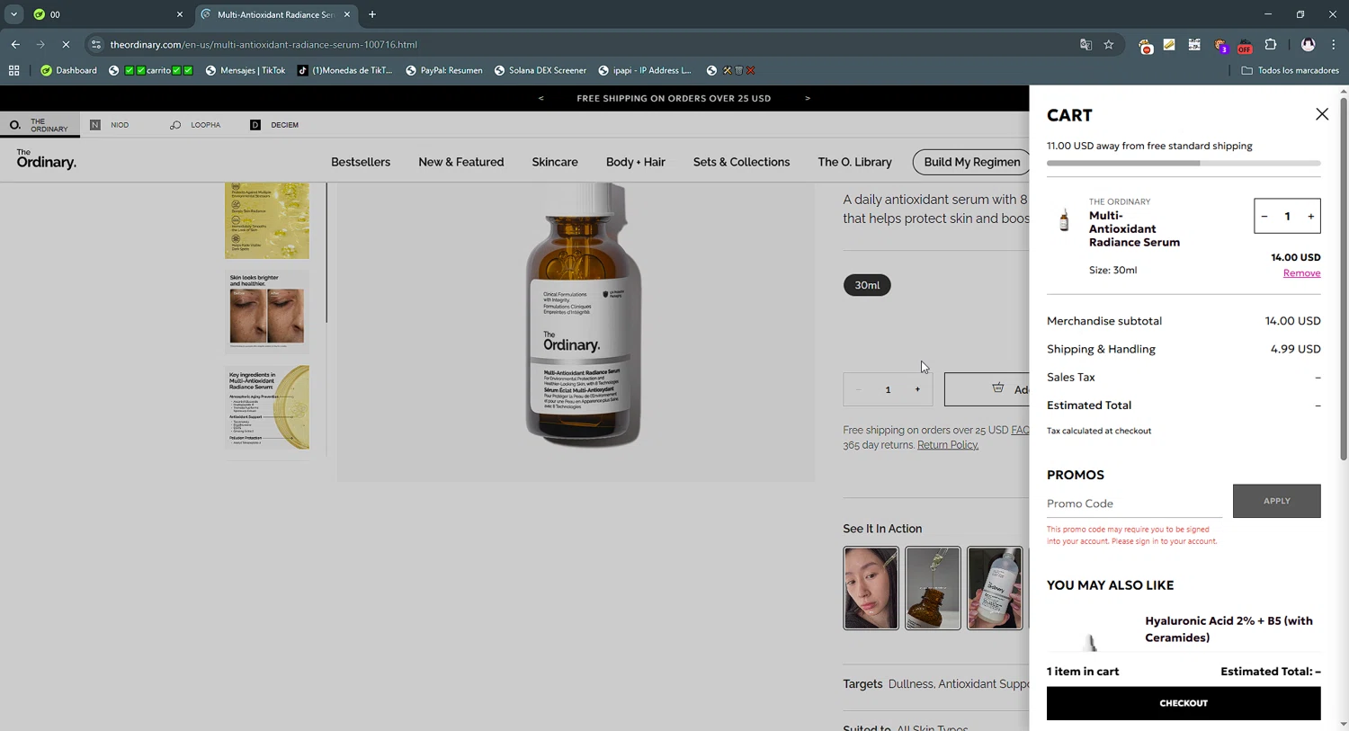This screenshot has width=1349, height=731.
Task: Open the Bestsellers menu
Action: tap(361, 162)
